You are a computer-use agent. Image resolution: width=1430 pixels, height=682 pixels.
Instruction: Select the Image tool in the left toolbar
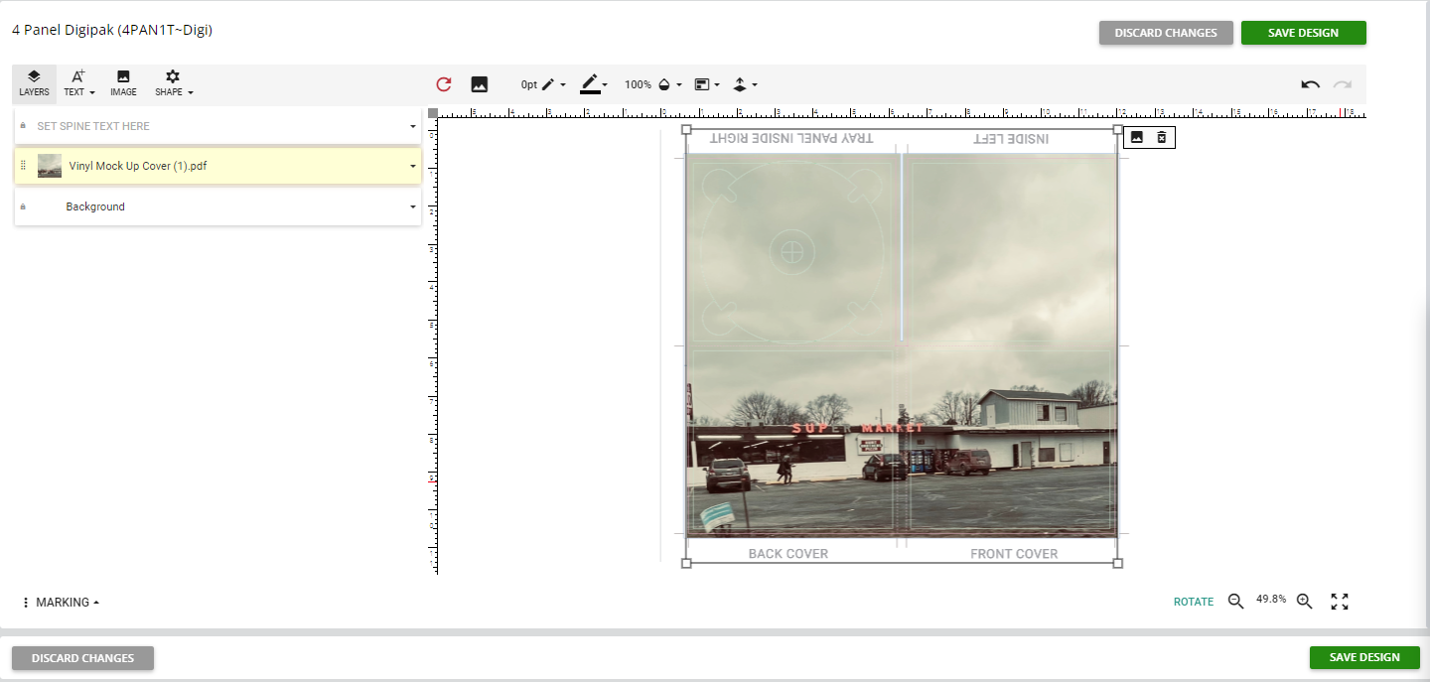[x=123, y=84]
